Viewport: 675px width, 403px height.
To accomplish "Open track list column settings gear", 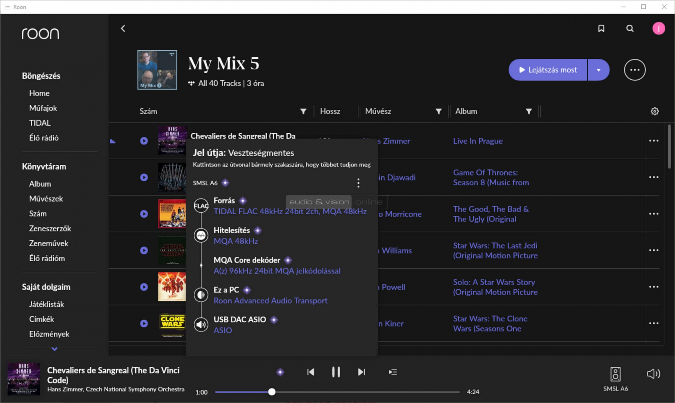I will (x=654, y=111).
